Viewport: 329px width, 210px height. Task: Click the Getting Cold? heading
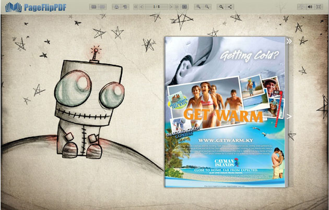(x=250, y=56)
